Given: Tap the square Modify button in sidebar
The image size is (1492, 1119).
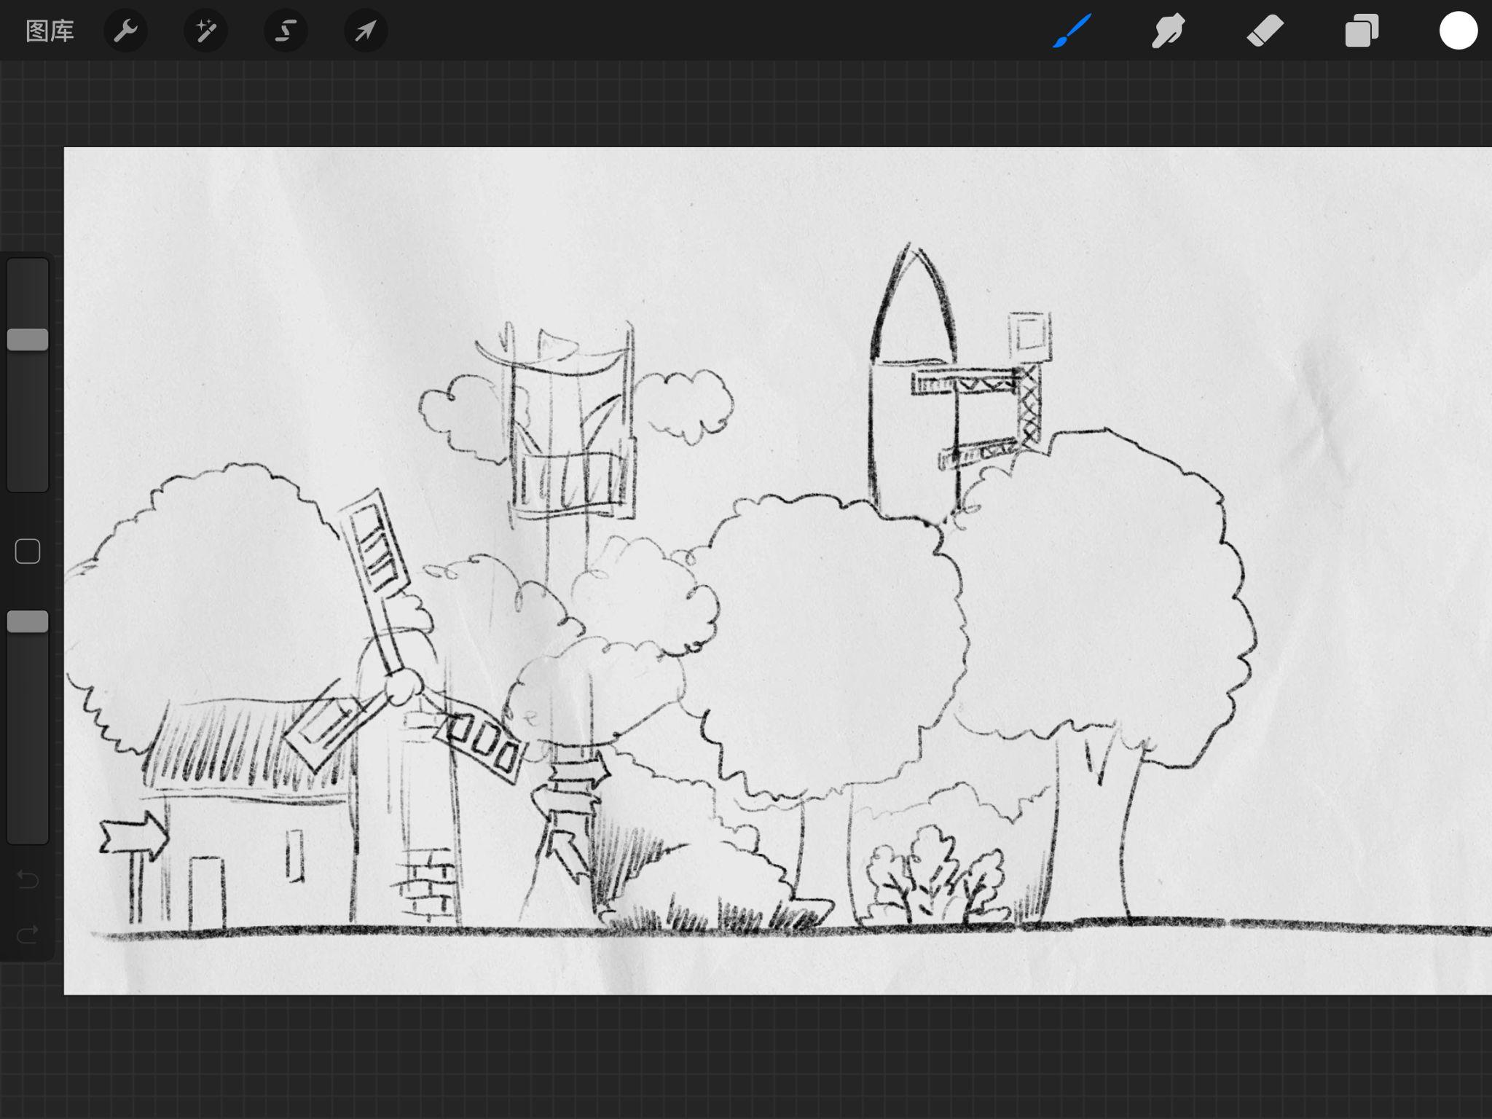Looking at the screenshot, I should [28, 551].
